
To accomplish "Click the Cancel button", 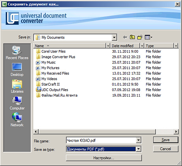I will [x=165, y=149].
